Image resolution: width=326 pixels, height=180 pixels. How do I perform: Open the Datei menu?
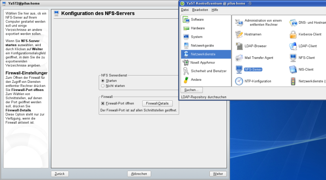tap(185, 10)
